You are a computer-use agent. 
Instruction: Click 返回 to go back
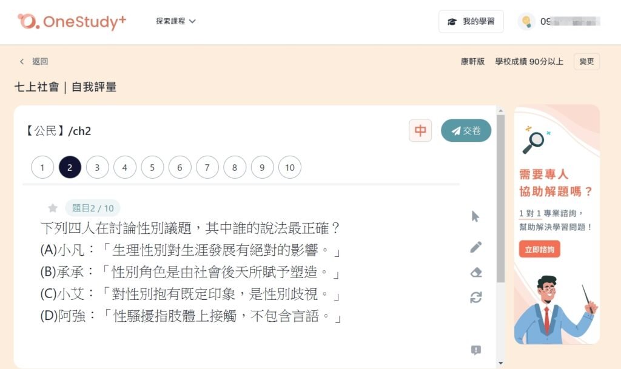(x=34, y=61)
